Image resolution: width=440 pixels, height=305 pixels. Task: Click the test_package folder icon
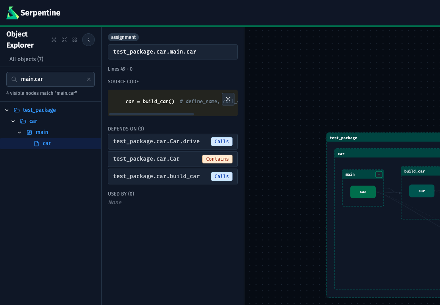[x=17, y=110]
